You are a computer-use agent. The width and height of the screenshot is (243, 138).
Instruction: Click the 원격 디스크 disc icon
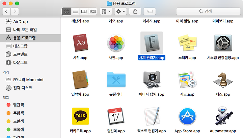pyautogui.click(x=8, y=88)
